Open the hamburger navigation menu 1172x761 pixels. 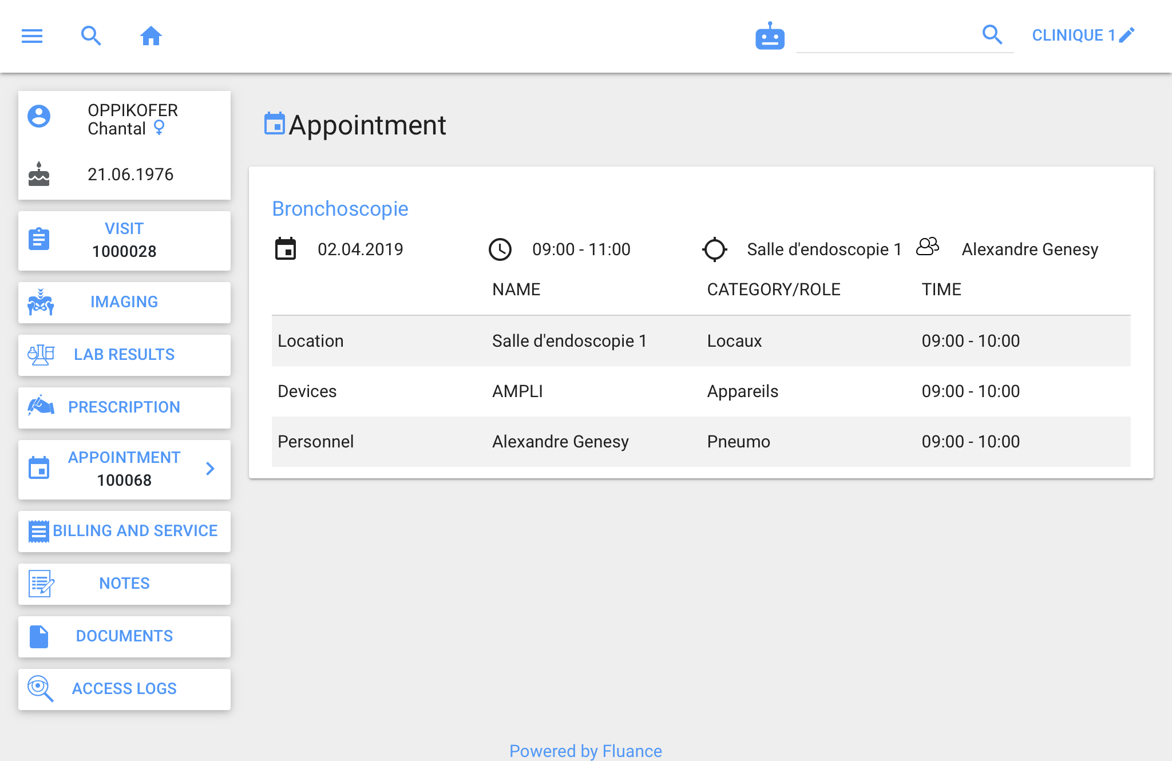coord(32,36)
